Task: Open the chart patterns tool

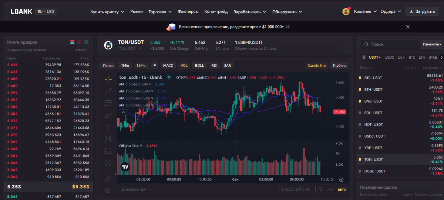Action: (108, 139)
